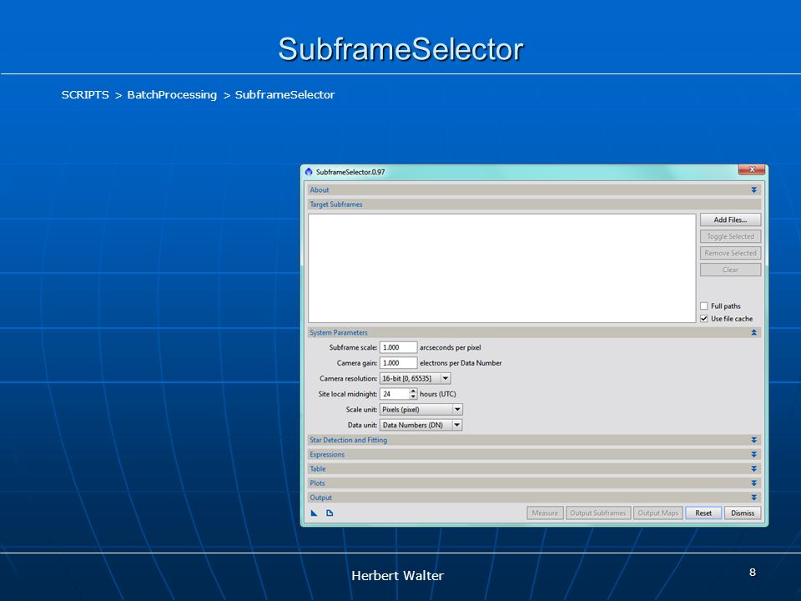Enable the Full paths checkbox
The width and height of the screenshot is (801, 601).
(704, 306)
